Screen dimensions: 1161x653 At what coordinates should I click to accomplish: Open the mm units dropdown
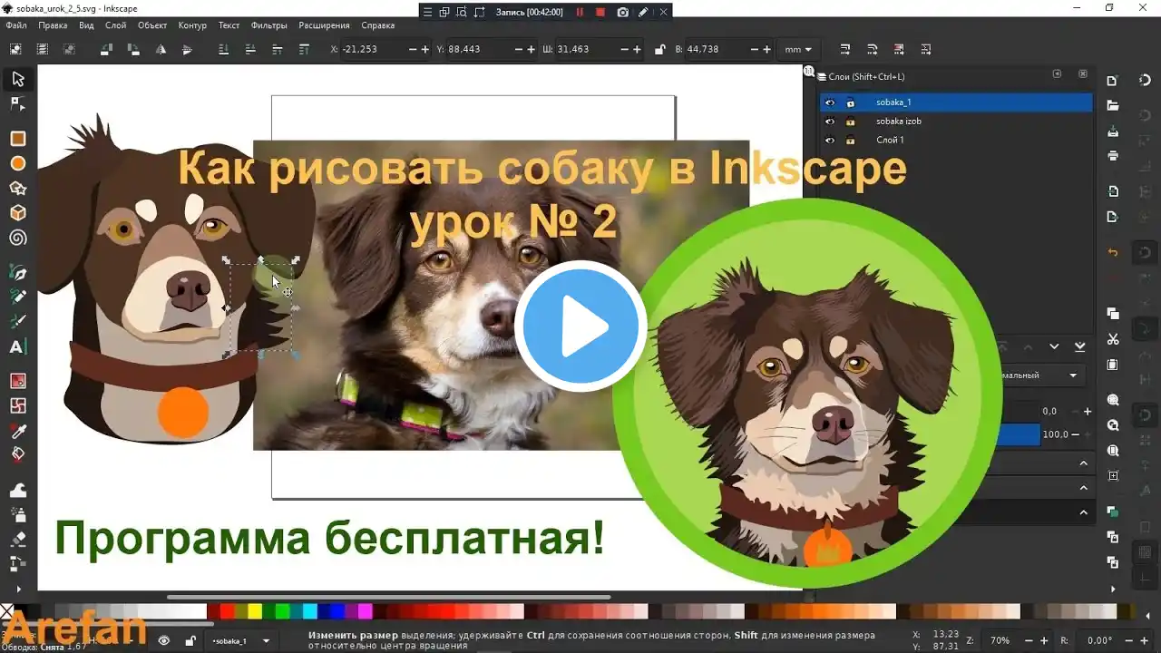click(798, 49)
